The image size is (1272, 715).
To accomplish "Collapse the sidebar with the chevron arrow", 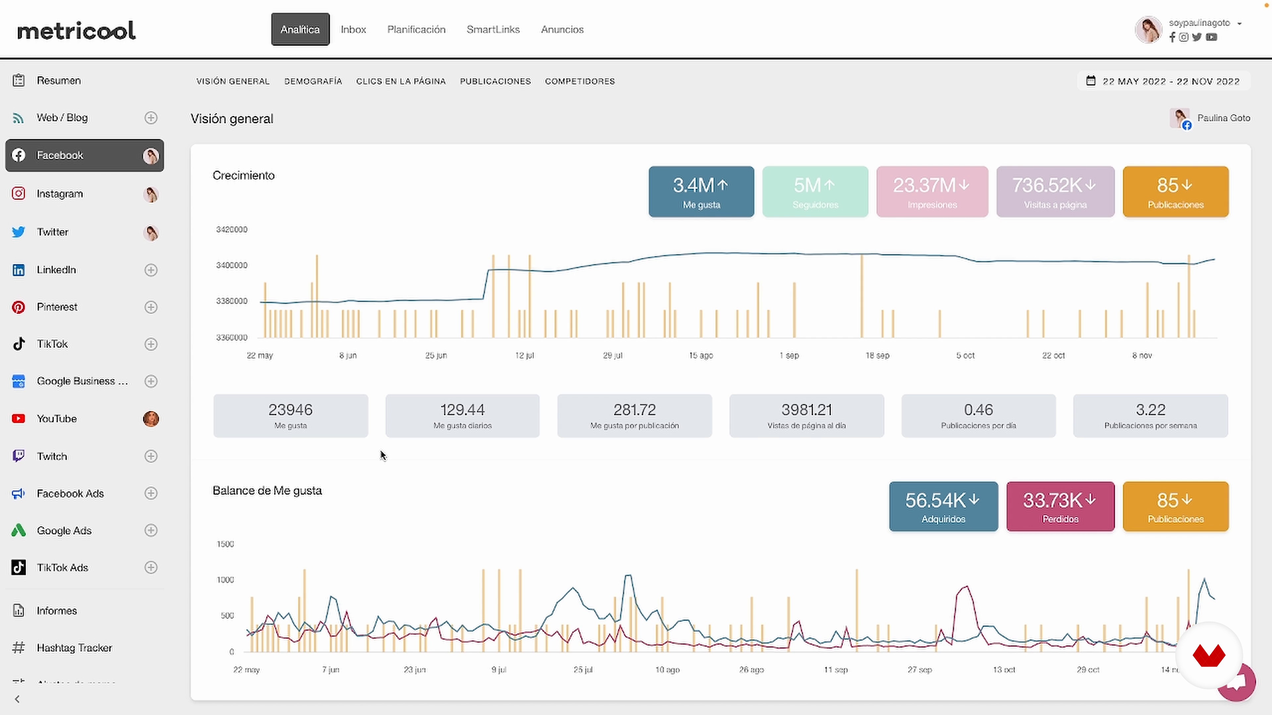I will pyautogui.click(x=17, y=699).
